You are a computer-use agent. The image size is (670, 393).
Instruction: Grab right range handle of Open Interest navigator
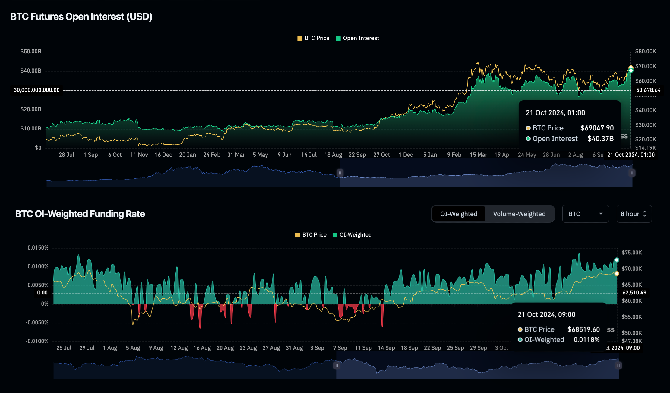[632, 173]
